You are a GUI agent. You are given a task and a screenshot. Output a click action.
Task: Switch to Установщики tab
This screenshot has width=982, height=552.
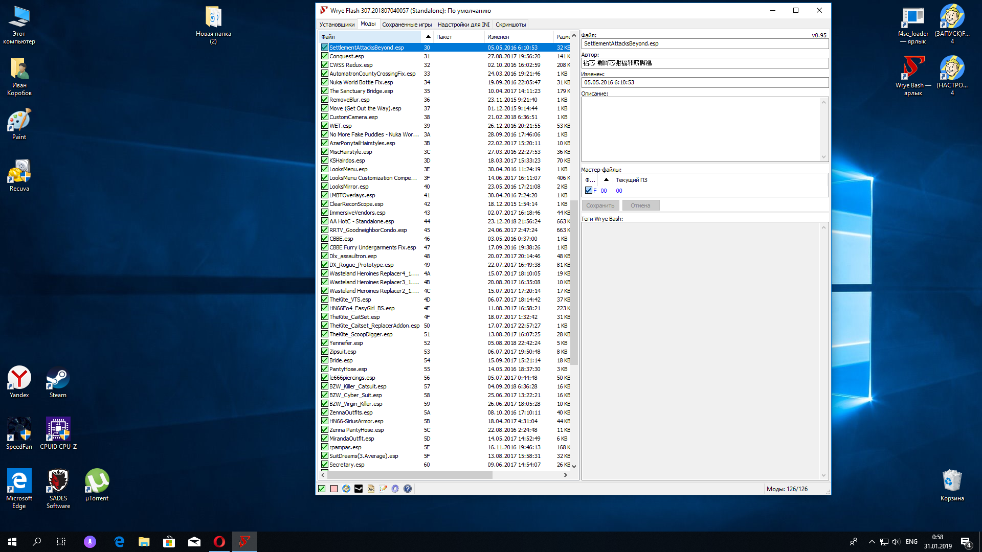337,25
